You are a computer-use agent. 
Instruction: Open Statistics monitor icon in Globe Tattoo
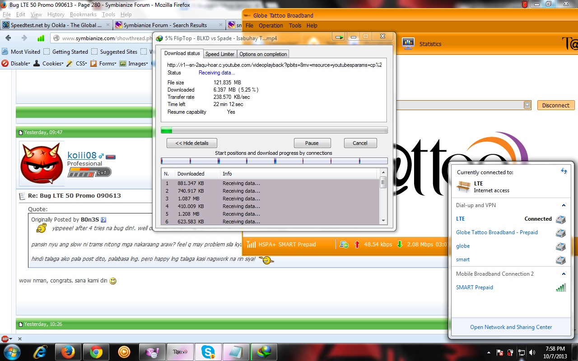coord(408,44)
